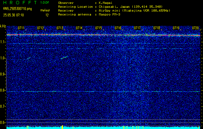Select the antenna name Maspro FM-3
The height and width of the screenshot is (129, 203).
point(109,15)
